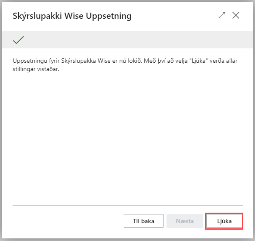The width and height of the screenshot is (255, 241).
Task: Close the Skýrslupakki Wise Uppsetning dialog
Action: pyautogui.click(x=236, y=15)
